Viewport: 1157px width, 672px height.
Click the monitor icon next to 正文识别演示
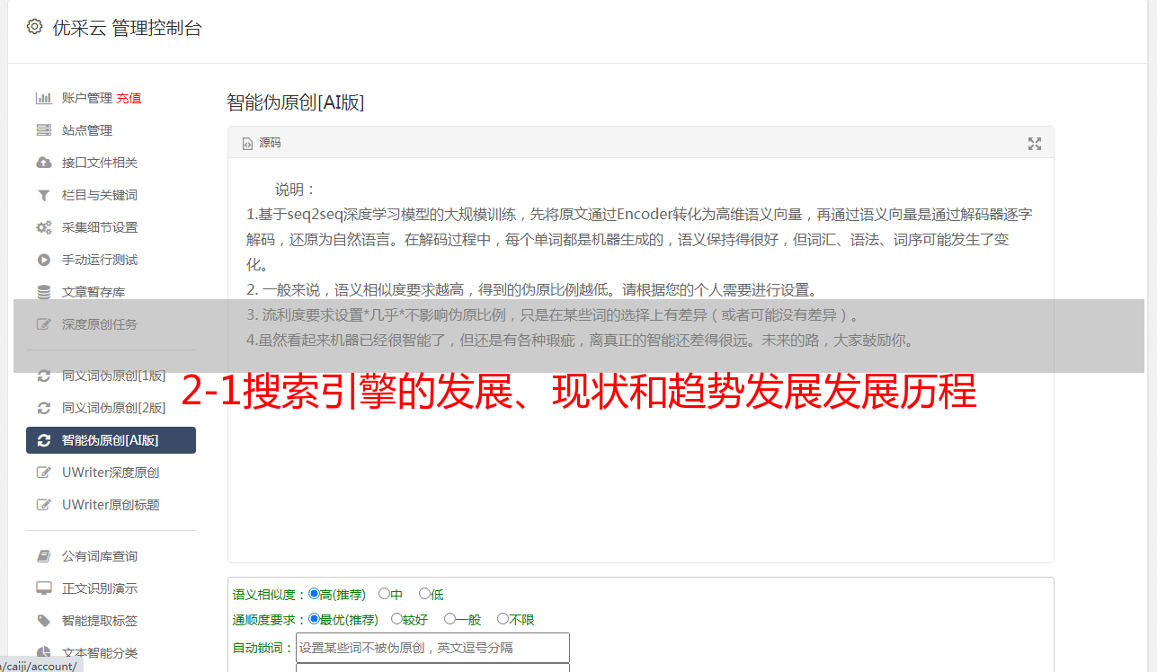(x=43, y=588)
